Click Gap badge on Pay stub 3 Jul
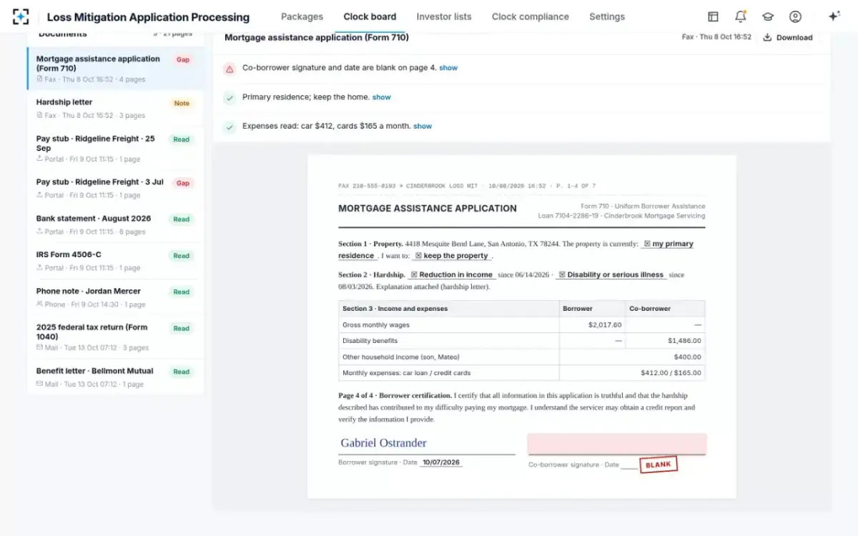Viewport: 858px width, 536px height. pyautogui.click(x=183, y=184)
